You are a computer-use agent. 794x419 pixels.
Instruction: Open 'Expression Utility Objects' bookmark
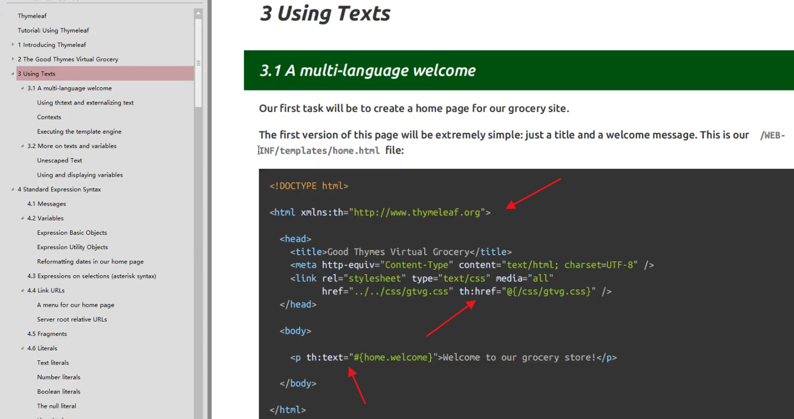click(x=72, y=247)
